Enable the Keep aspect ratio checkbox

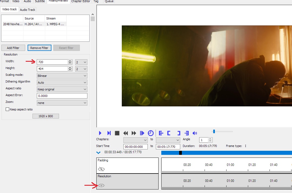tap(8, 109)
